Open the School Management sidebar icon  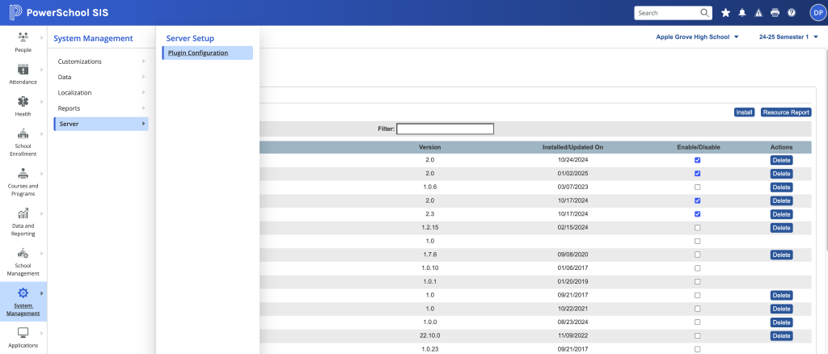(23, 253)
